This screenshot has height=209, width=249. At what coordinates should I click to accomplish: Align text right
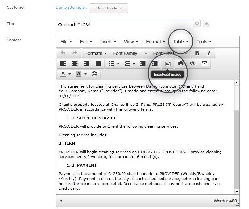[86, 64]
